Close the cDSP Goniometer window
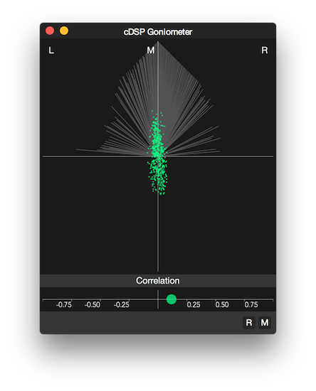This screenshot has height=391, width=316. tap(50, 31)
